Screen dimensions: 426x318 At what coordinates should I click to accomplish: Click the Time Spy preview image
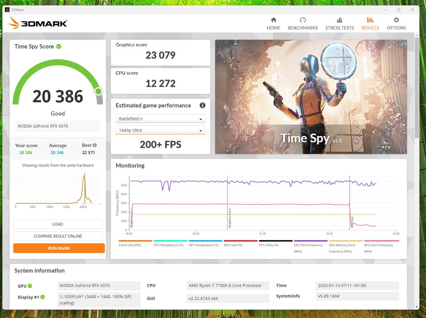(311, 97)
